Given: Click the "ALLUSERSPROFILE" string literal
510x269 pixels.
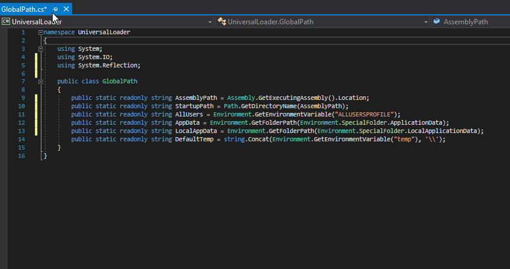Looking at the screenshot, I should [366, 115].
